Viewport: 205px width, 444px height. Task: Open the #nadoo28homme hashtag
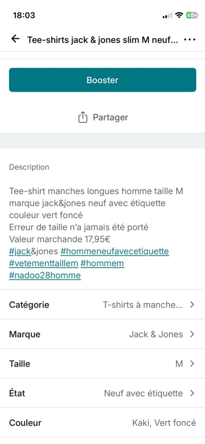coord(45,275)
